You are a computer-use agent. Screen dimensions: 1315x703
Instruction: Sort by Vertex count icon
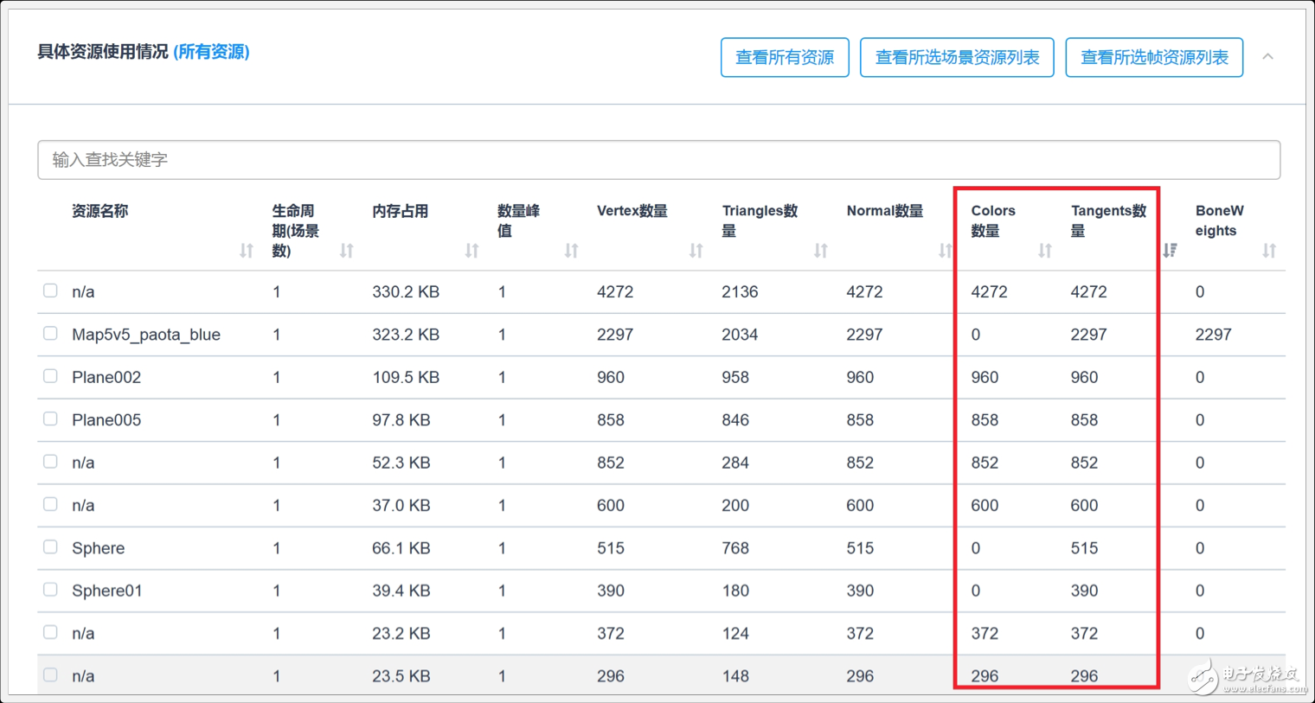click(696, 251)
